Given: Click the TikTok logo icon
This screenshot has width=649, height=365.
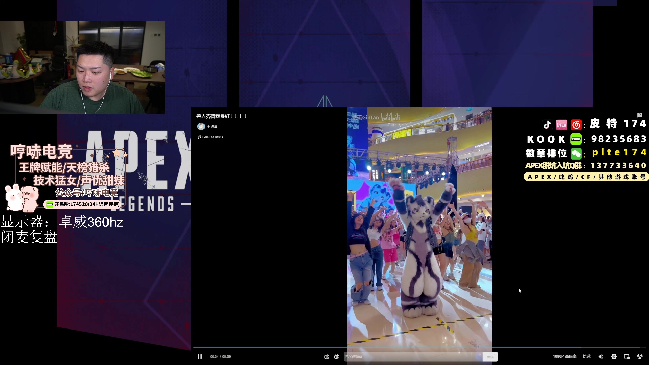Looking at the screenshot, I should pyautogui.click(x=547, y=125).
